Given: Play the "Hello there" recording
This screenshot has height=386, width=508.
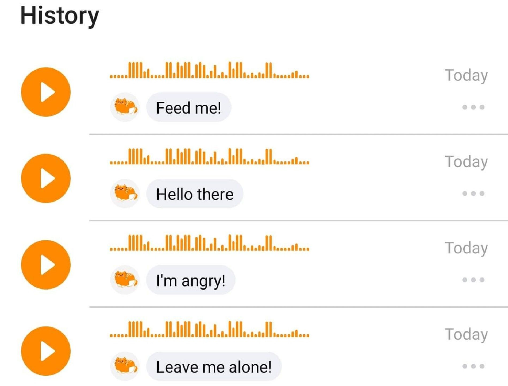Looking at the screenshot, I should 46,178.
